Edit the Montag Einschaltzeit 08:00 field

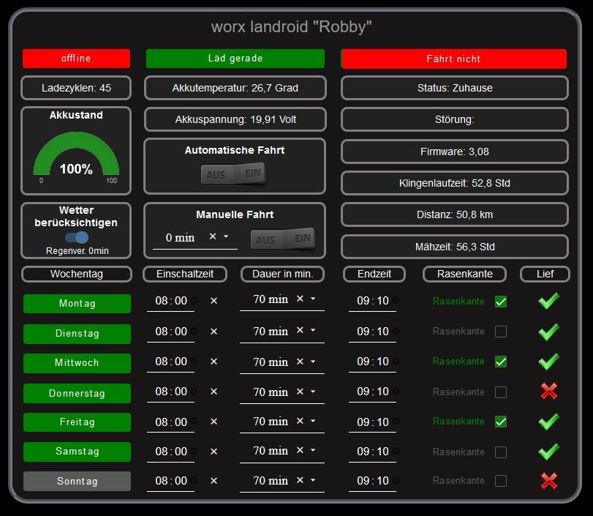tap(171, 301)
